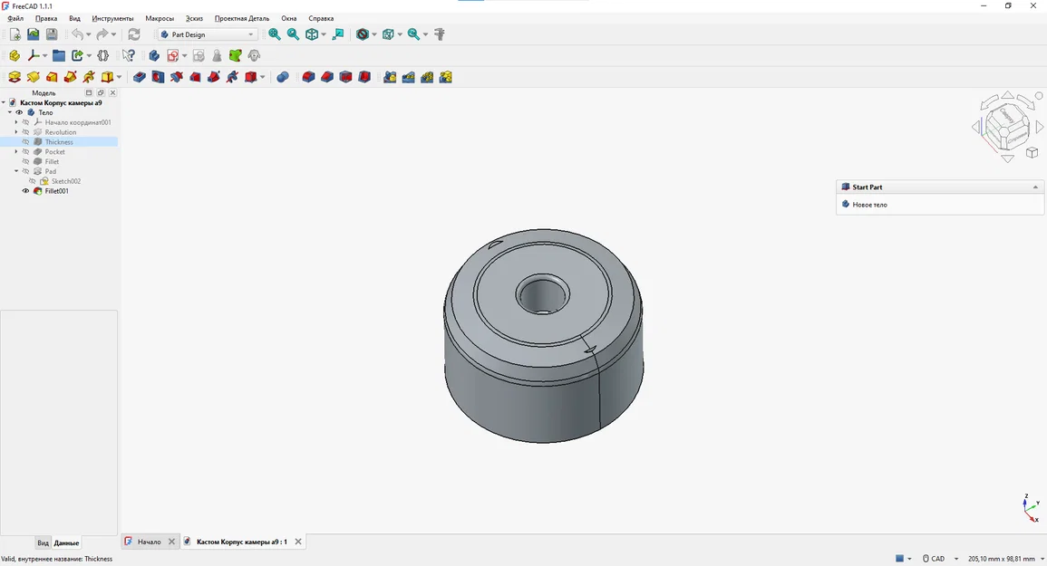Collapse the Тело tree node
This screenshot has width=1047, height=566.
click(10, 113)
